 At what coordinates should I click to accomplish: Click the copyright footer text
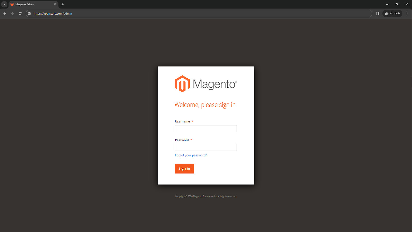pyautogui.click(x=206, y=196)
